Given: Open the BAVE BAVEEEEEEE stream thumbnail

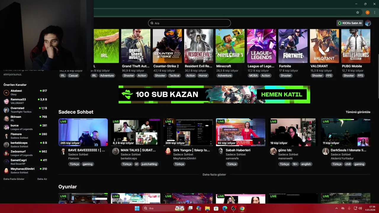Looking at the screenshot, I should click(x=83, y=132).
